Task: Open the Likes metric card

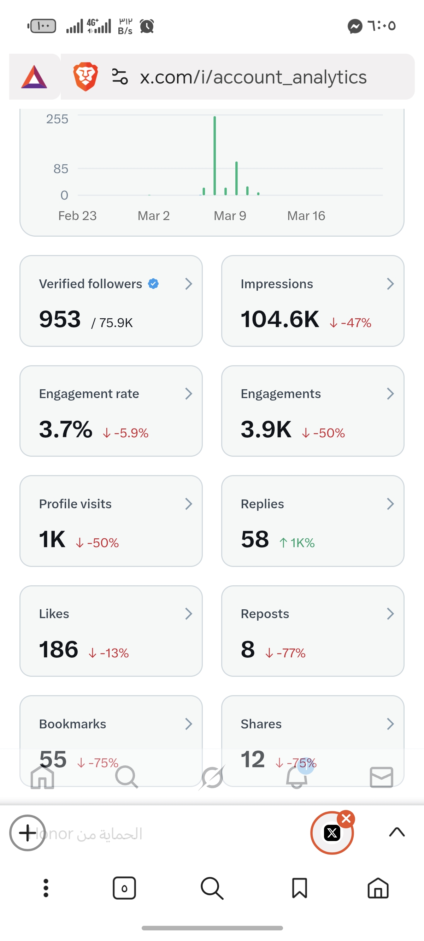Action: (111, 631)
